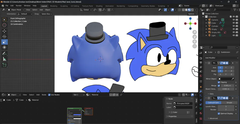Toggle the Use Nodes checkbox
Screen dimensions: 240x124
click(49, 95)
